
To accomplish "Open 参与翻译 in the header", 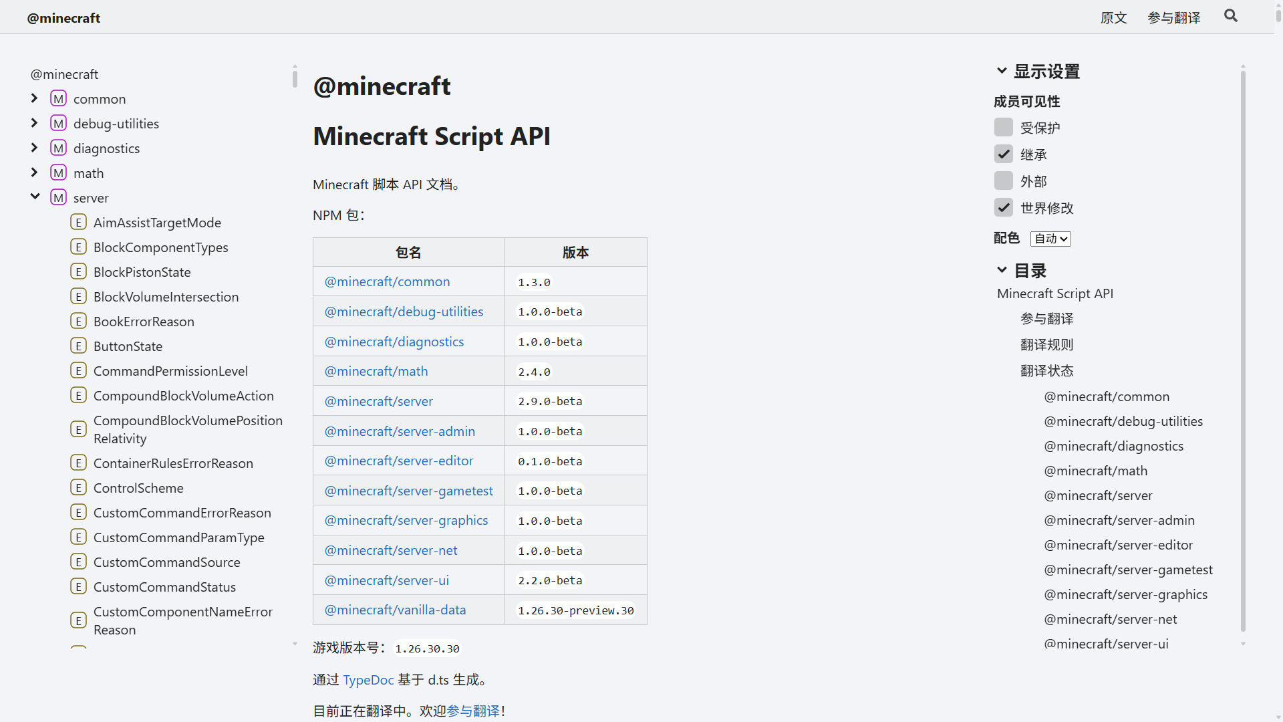I will 1174,17.
